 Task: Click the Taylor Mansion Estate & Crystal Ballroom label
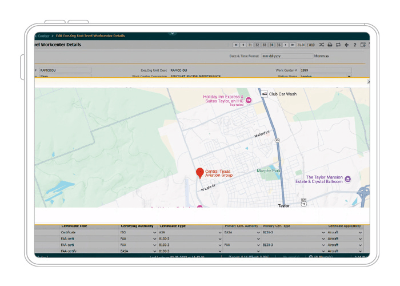point(319,179)
